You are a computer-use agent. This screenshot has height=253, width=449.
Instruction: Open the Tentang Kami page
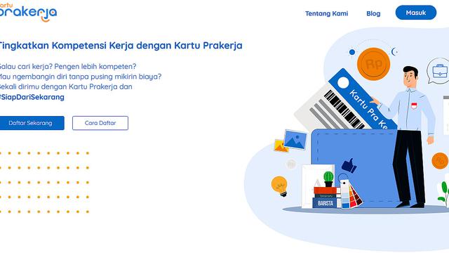tap(326, 13)
